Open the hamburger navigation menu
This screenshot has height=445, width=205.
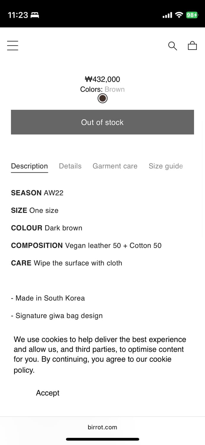click(13, 46)
